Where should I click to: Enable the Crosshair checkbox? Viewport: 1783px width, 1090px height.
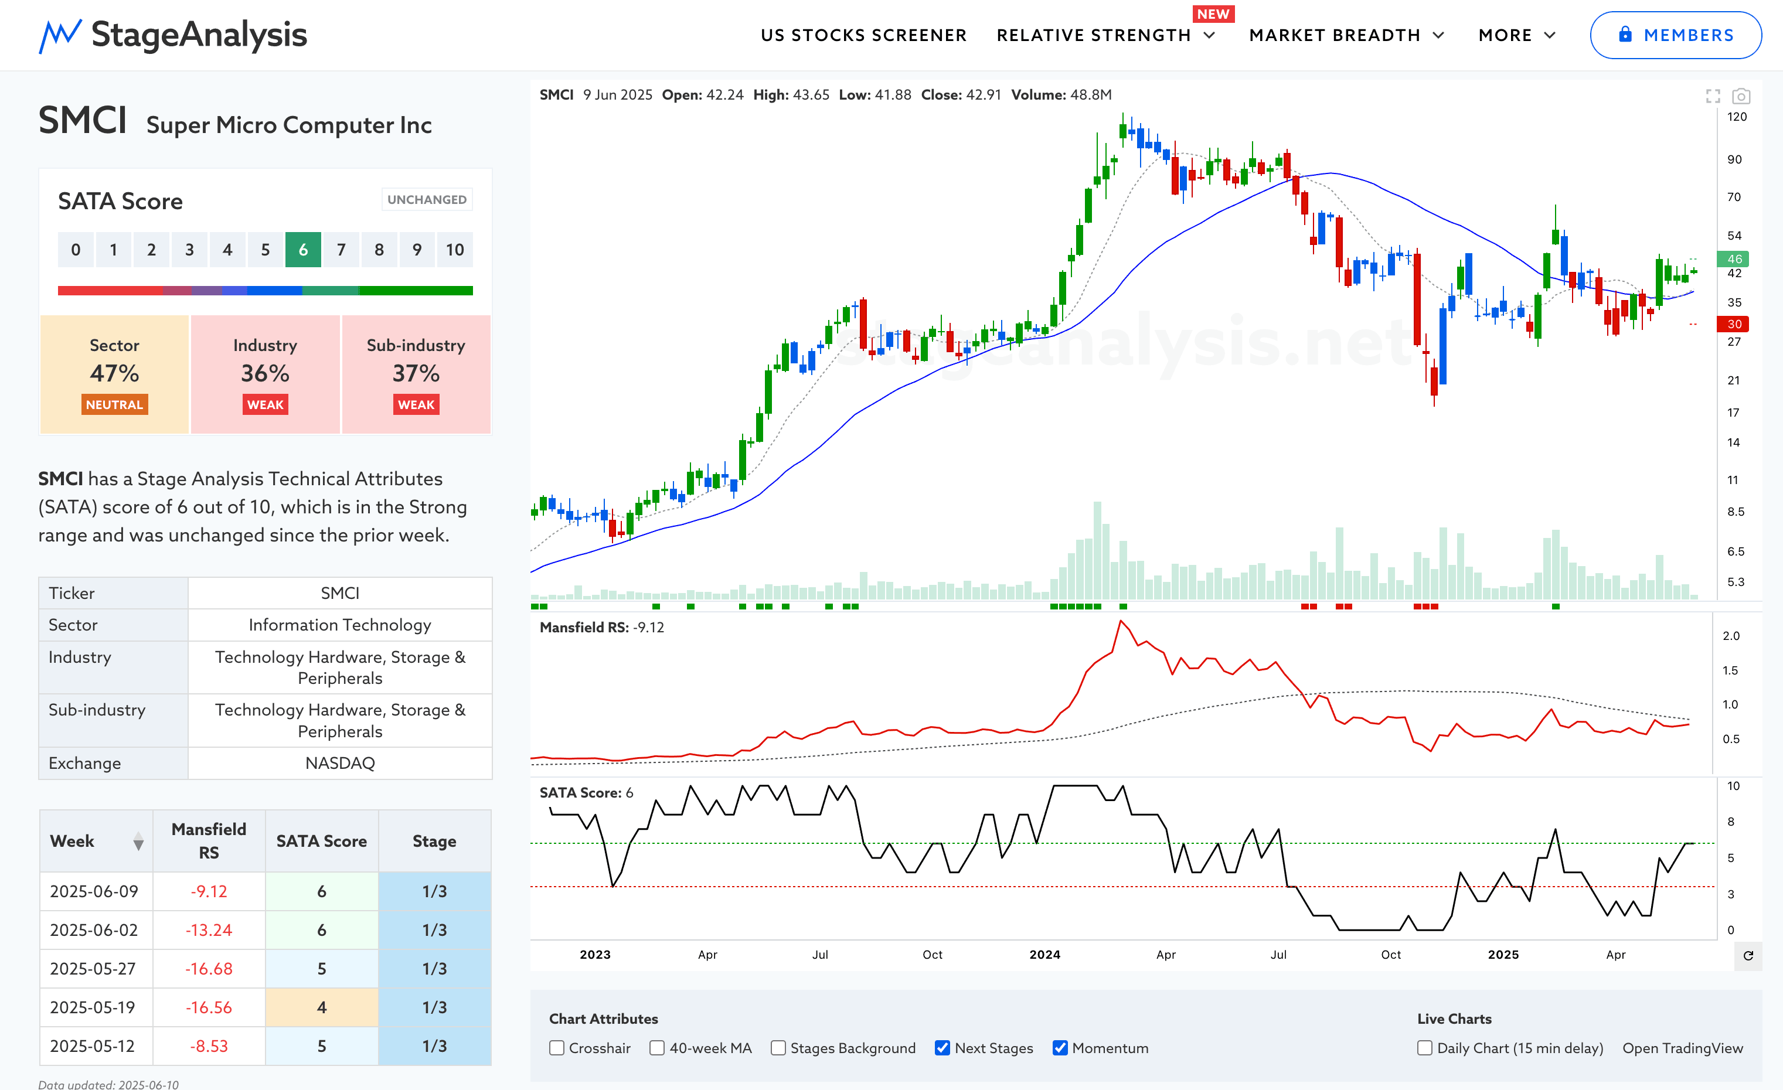556,1048
